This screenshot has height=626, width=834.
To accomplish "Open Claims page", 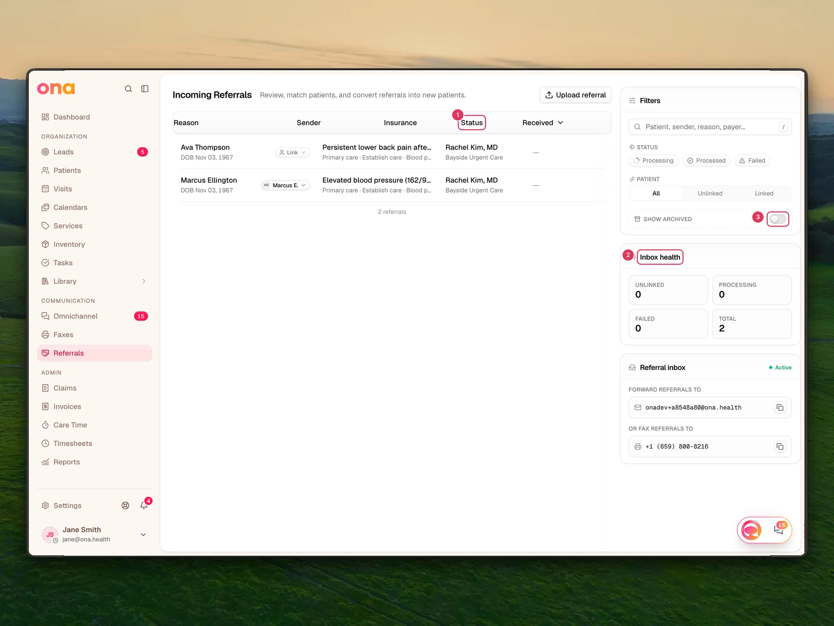I will [x=94, y=388].
